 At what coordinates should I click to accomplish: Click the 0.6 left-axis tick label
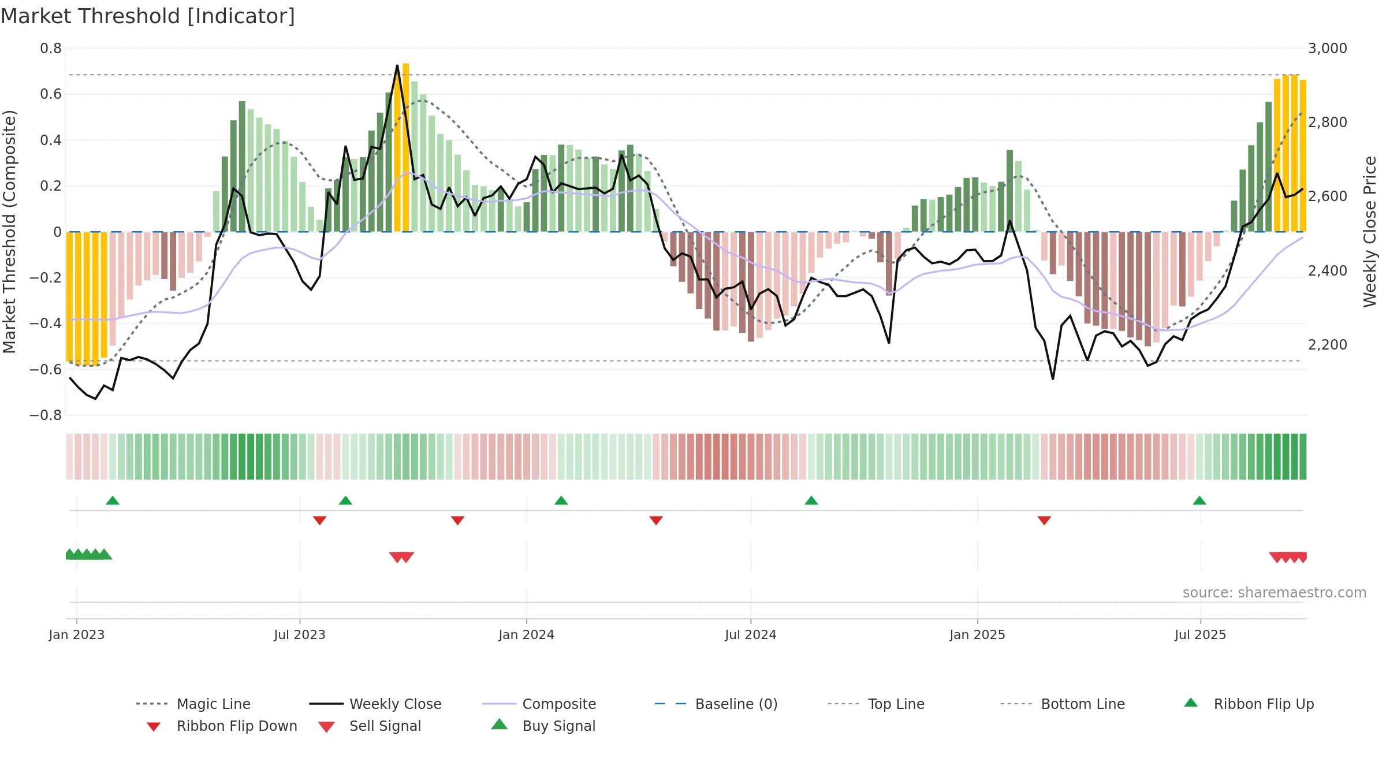pos(51,94)
